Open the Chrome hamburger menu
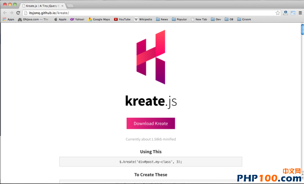304x184 pixels. pyautogui.click(x=300, y=13)
